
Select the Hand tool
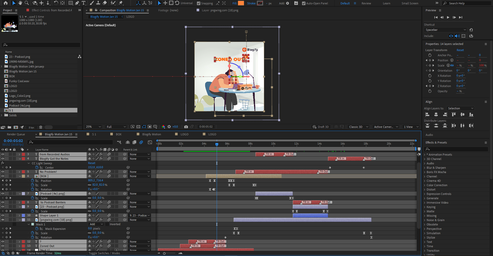[x=20, y=3]
